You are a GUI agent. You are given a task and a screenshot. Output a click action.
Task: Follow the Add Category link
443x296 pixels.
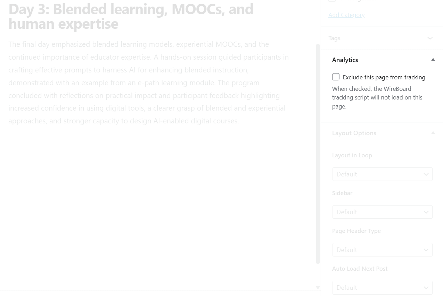(x=346, y=15)
